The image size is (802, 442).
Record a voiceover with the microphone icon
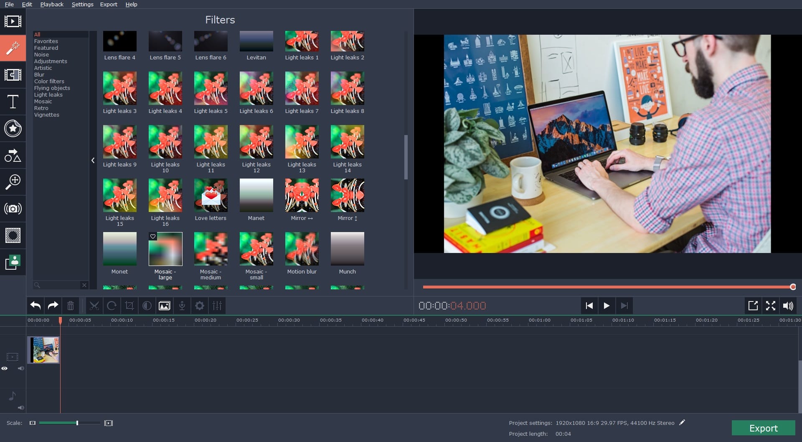click(182, 306)
